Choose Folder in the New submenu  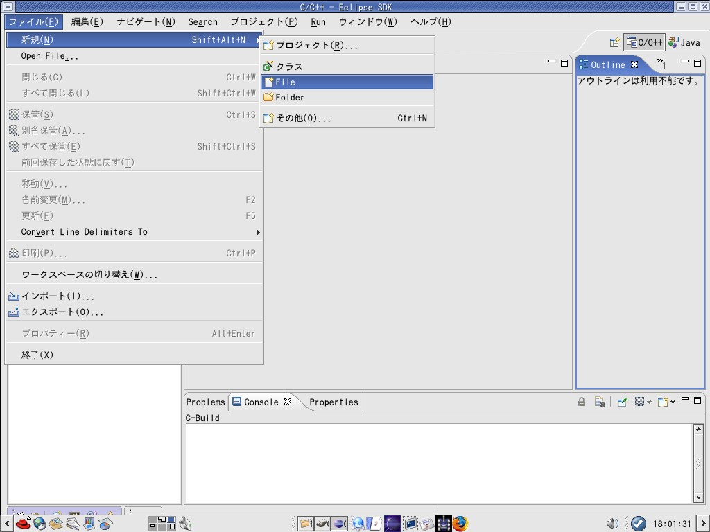(x=347, y=97)
